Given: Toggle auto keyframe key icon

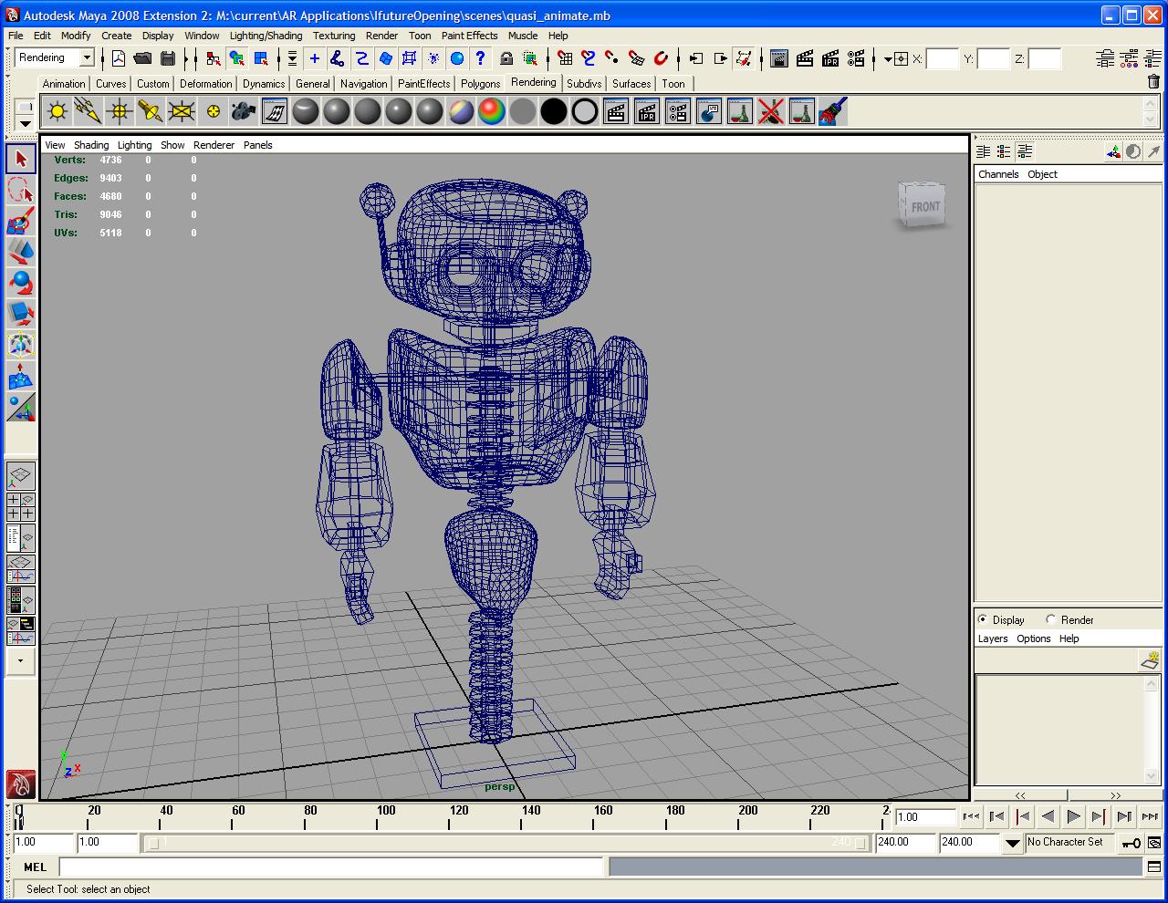Looking at the screenshot, I should pos(1131,843).
